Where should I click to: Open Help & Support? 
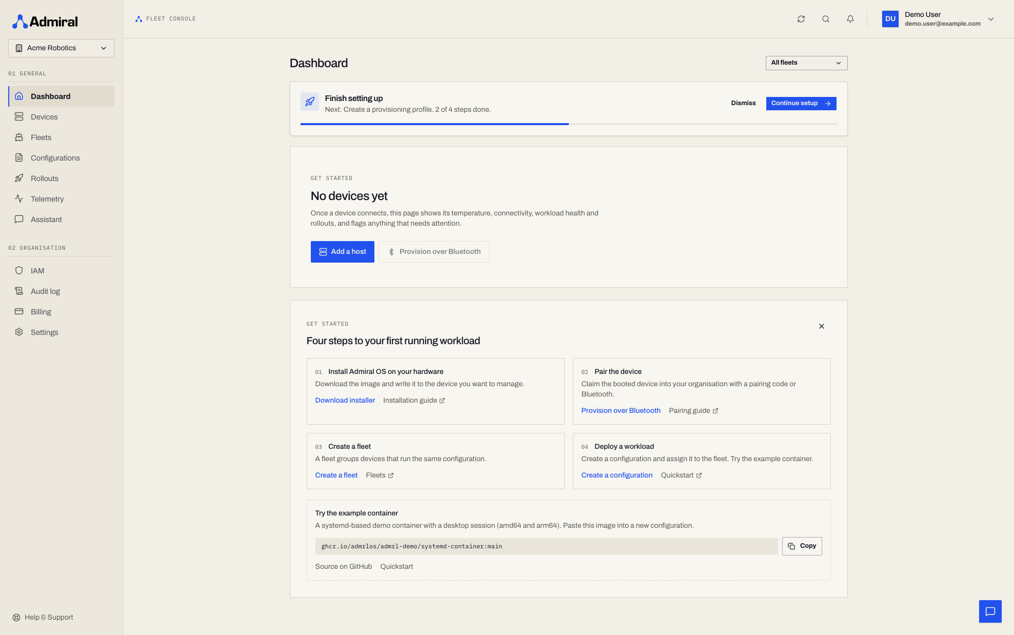click(x=43, y=618)
